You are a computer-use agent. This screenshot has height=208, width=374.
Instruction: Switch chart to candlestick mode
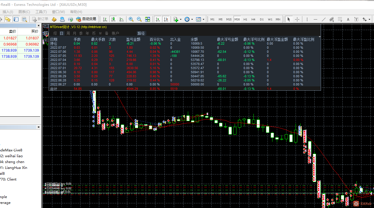pyautogui.click(x=113, y=19)
